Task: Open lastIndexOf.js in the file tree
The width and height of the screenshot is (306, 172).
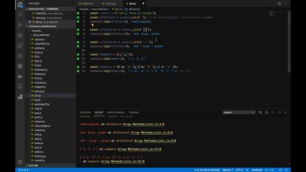Action: [x=42, y=104]
